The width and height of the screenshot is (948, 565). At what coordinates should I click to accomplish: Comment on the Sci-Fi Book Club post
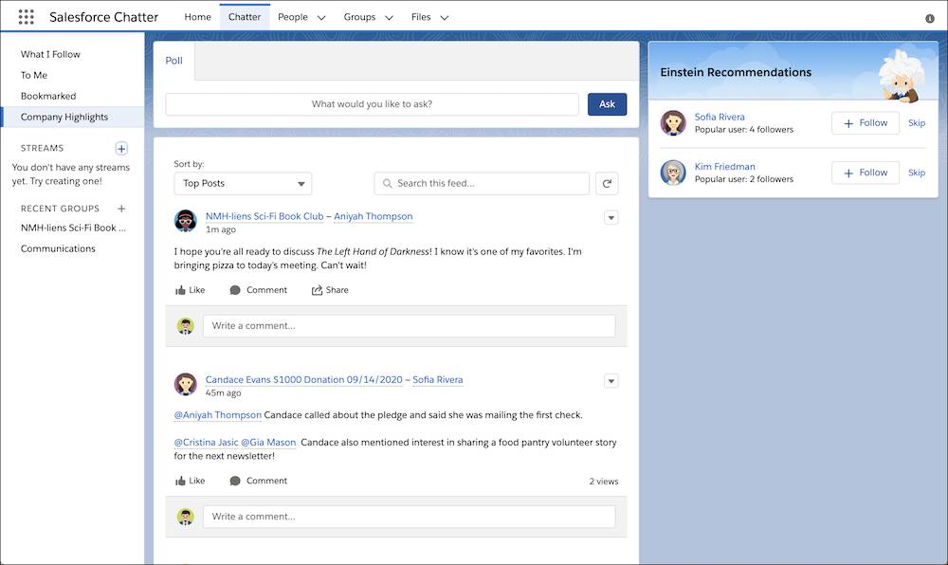(x=258, y=290)
